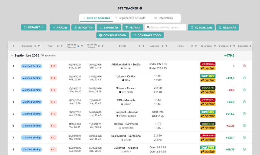Viewport: 260px width, 155px height.
Task: Sort by Fecha del Evento
Action: pos(99,46)
